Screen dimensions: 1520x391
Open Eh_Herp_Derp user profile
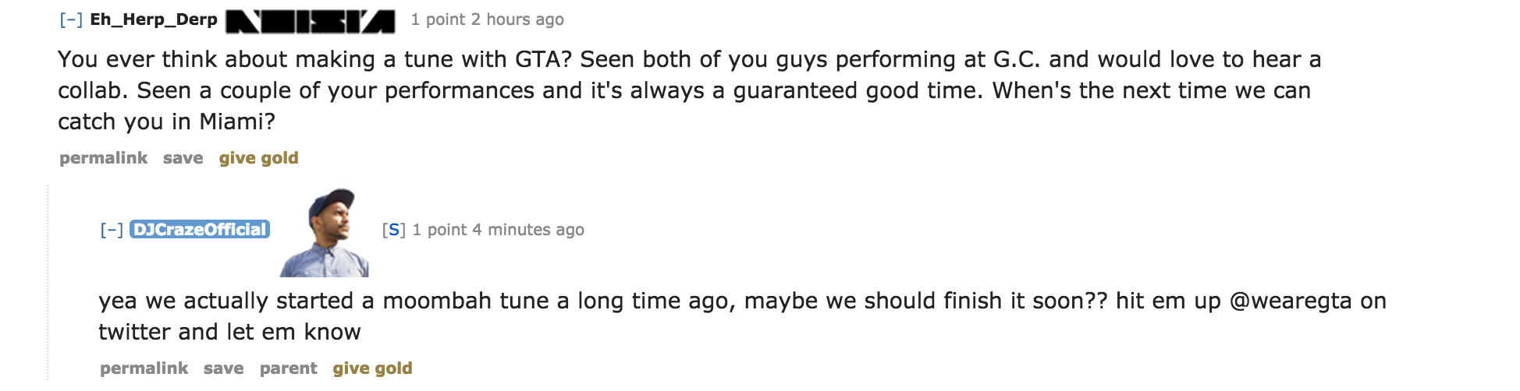154,19
